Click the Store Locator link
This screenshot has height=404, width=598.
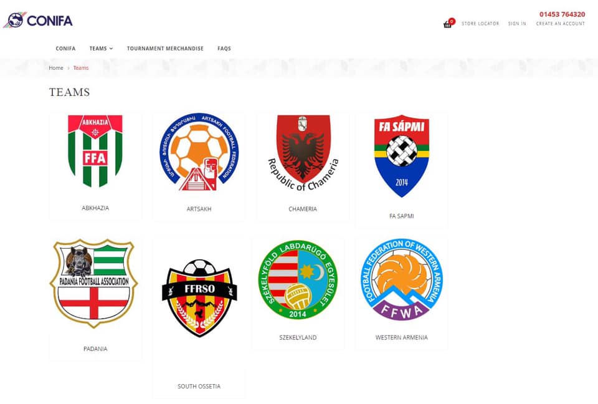[480, 24]
